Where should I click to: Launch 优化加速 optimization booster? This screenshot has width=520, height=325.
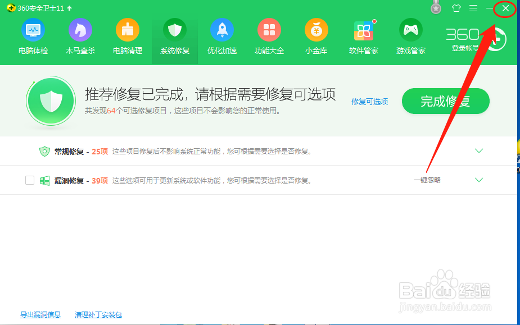221,36
